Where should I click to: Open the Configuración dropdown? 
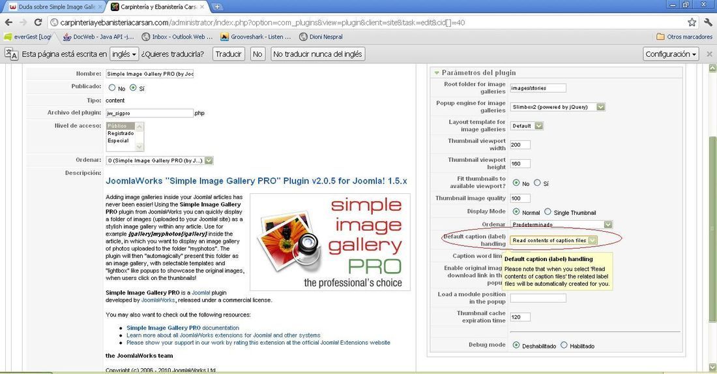click(x=671, y=54)
